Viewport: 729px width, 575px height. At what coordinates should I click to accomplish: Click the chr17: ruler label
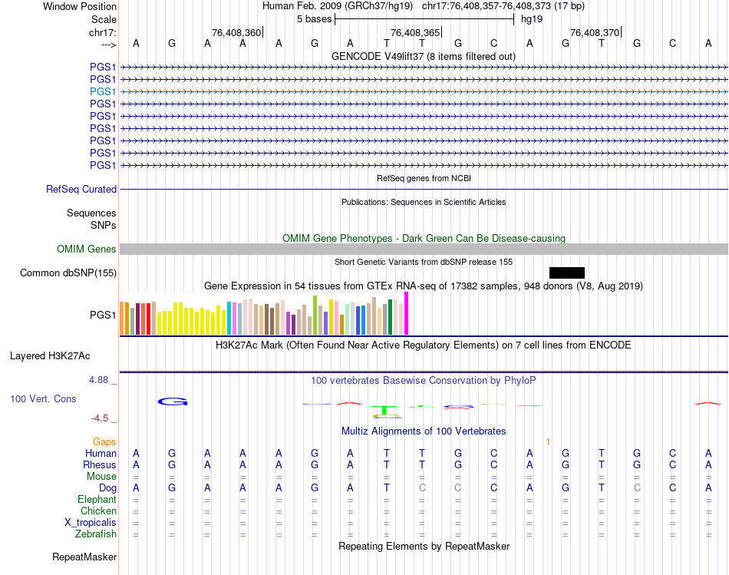103,32
